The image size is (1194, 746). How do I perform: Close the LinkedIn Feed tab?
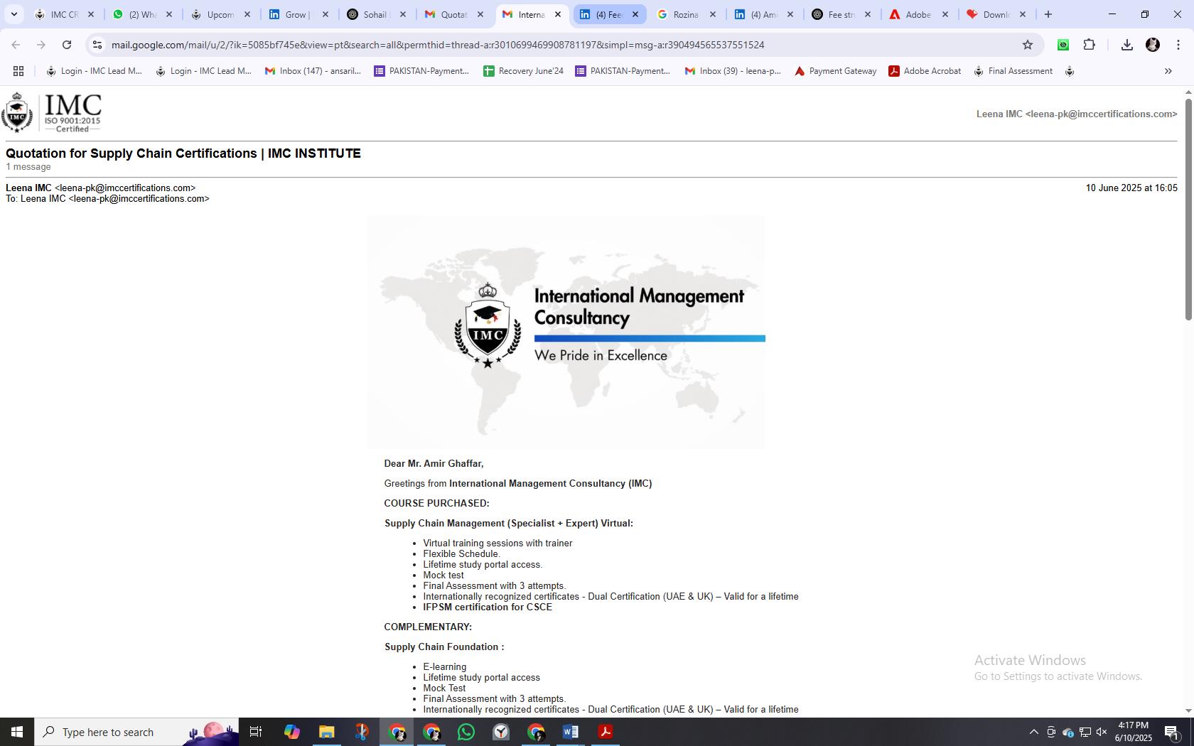635,14
